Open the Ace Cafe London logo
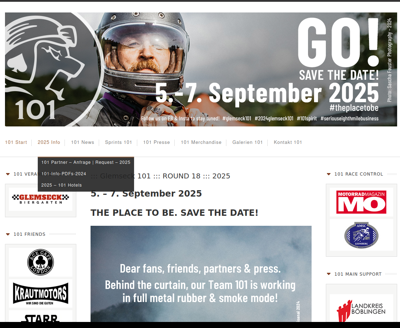 pyautogui.click(x=41, y=262)
